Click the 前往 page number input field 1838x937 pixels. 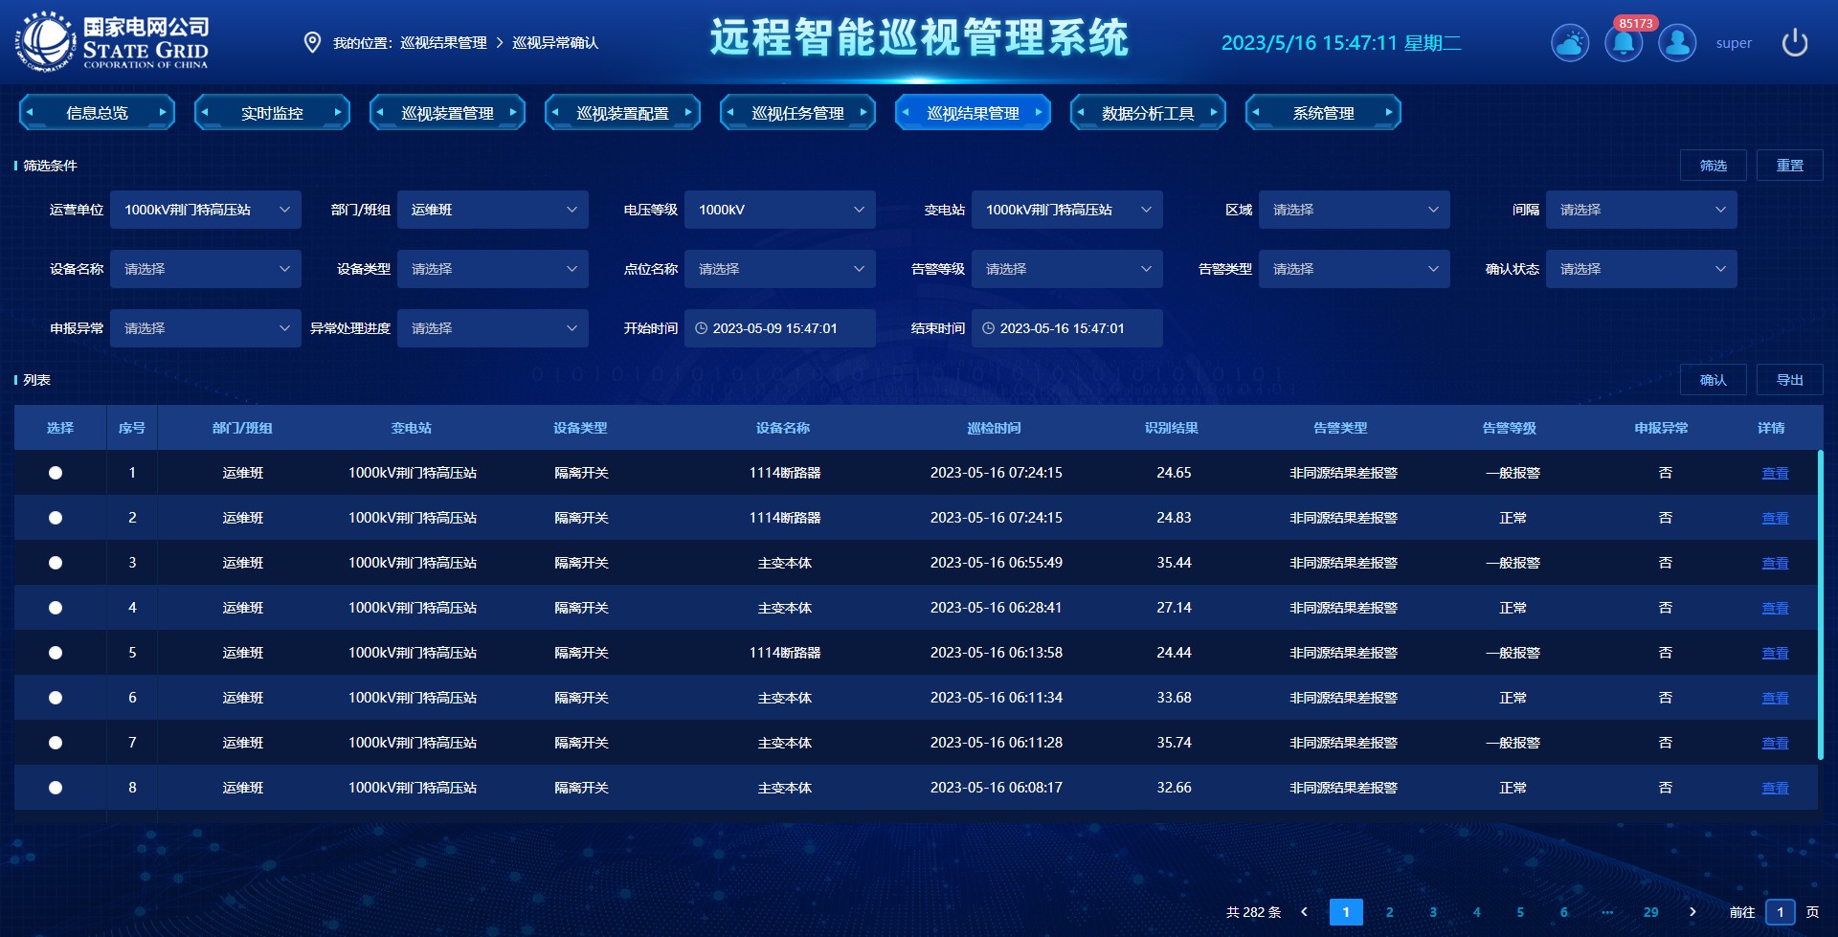(x=1780, y=912)
